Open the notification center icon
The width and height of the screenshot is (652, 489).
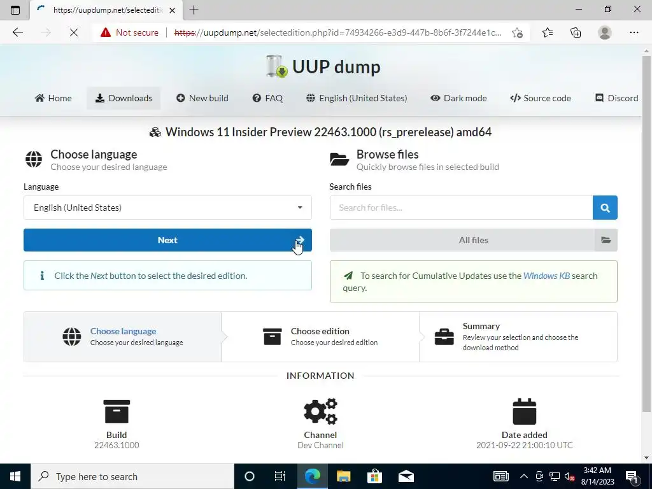[632, 476]
